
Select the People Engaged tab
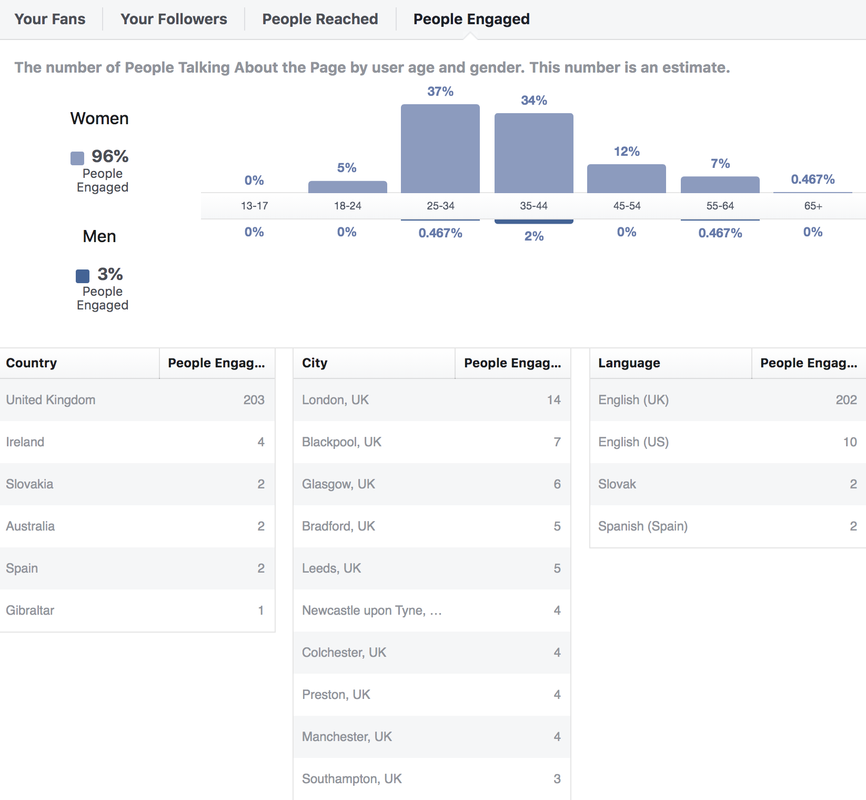point(471,19)
